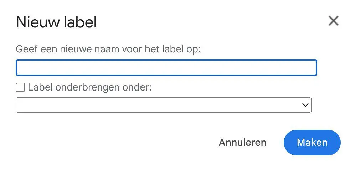Click the 'Geef een nieuwe naam voor het label op:' text
The width and height of the screenshot is (355, 169).
[x=108, y=49]
